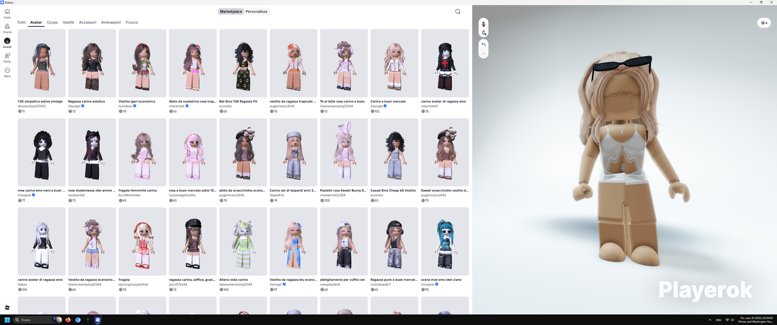Open creator noturnobh5's profile
This screenshot has width=777, height=325.
click(429, 106)
